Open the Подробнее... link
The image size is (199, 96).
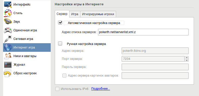101,89
